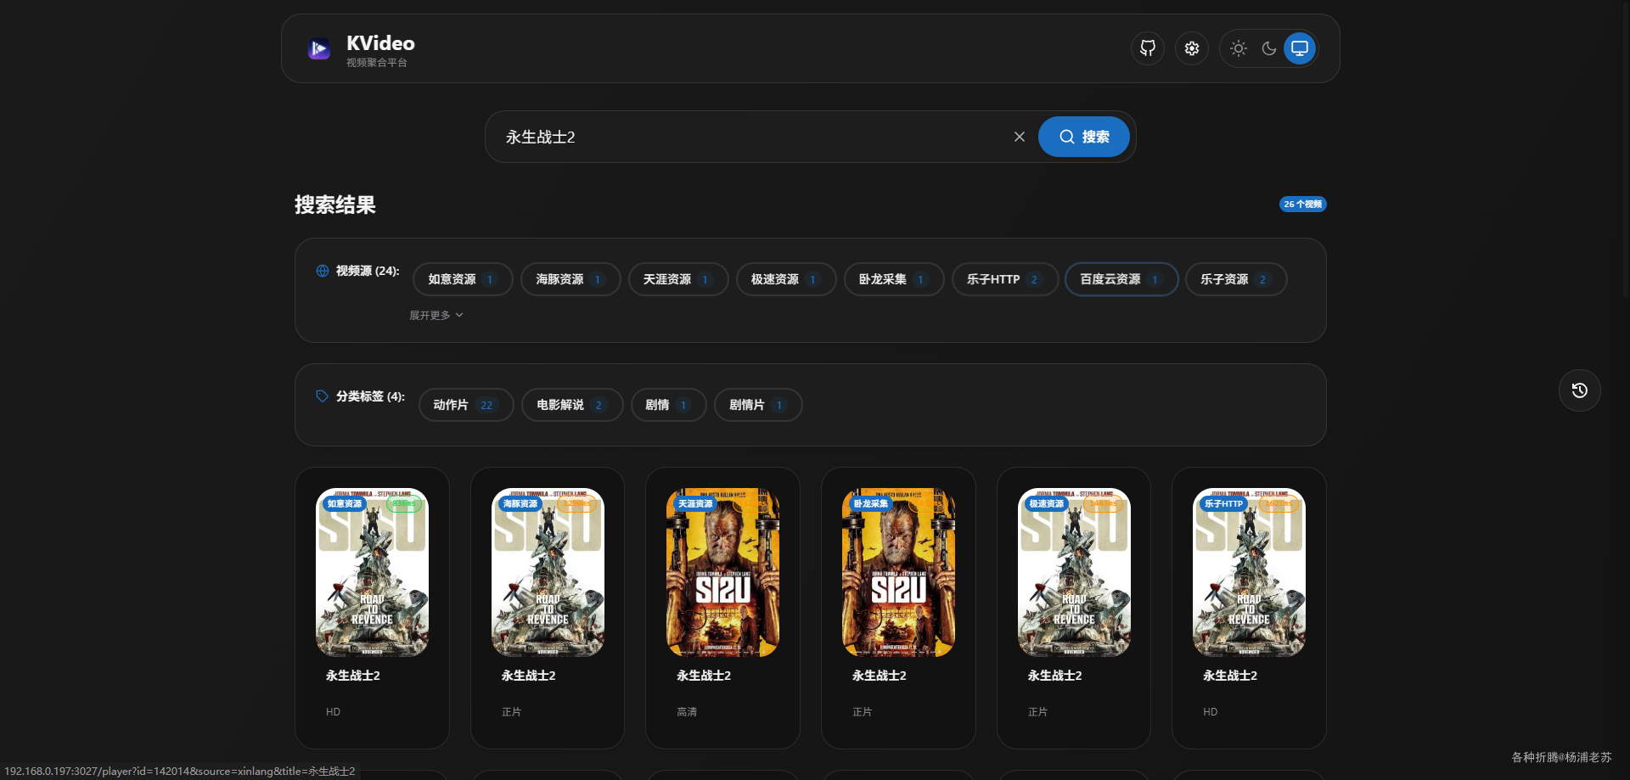This screenshot has width=1630, height=780.
Task: Click the 高清 quality text
Action: click(x=687, y=712)
